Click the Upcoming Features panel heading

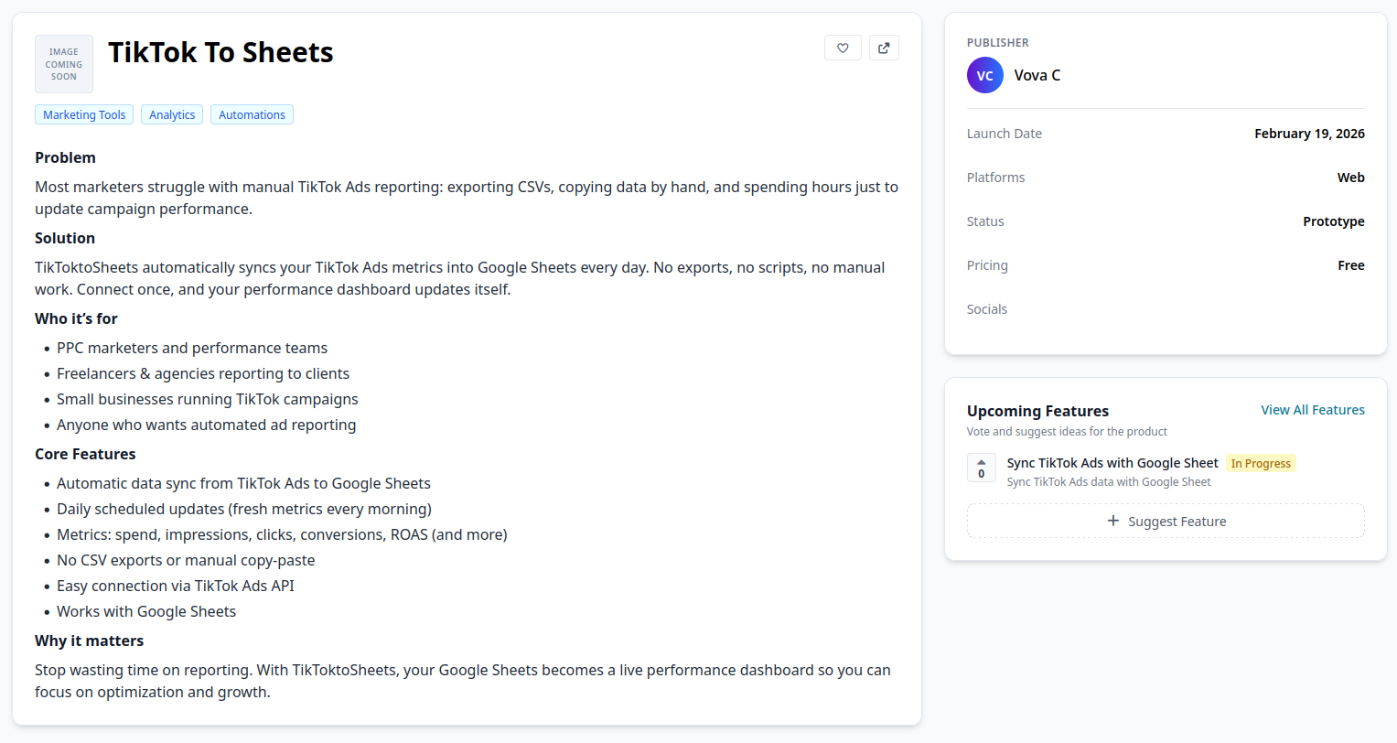point(1037,411)
